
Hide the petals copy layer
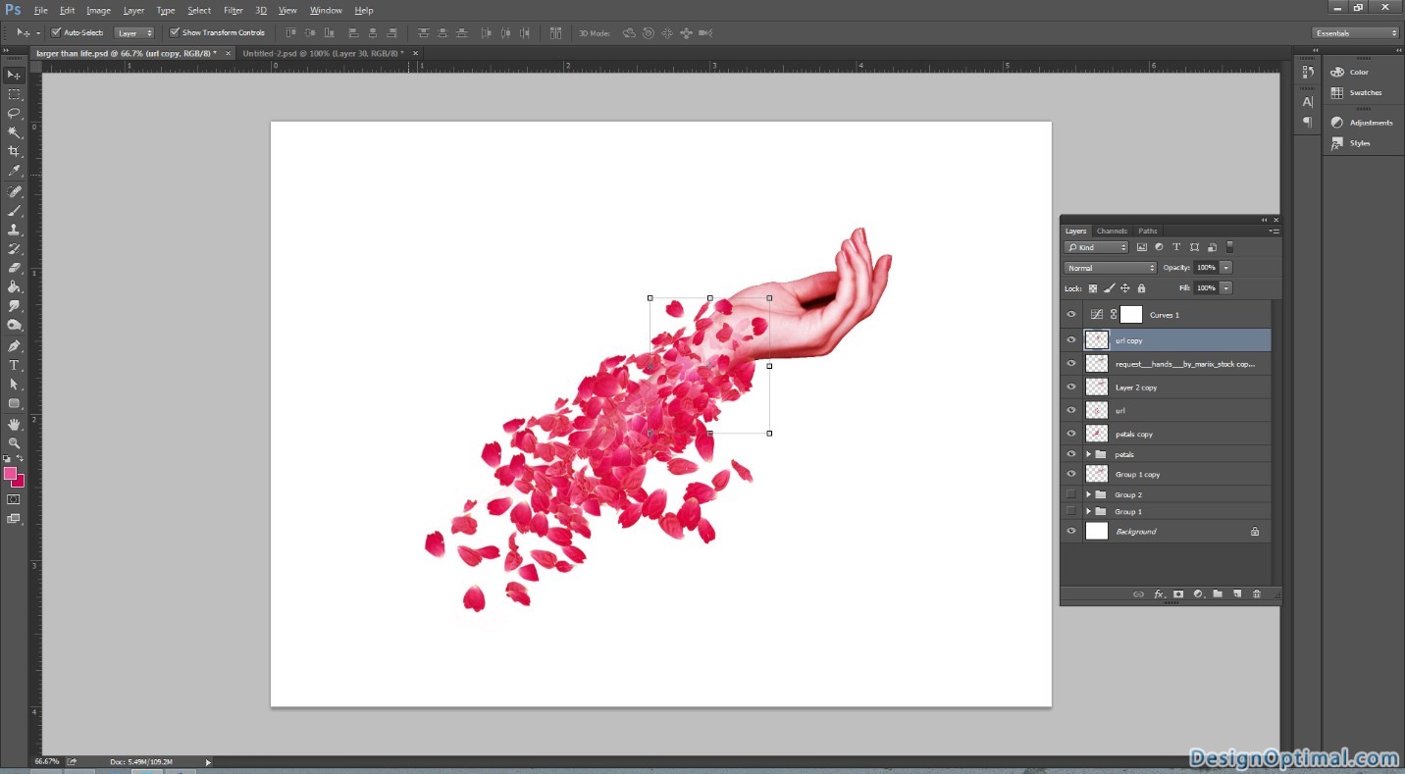[x=1071, y=434]
